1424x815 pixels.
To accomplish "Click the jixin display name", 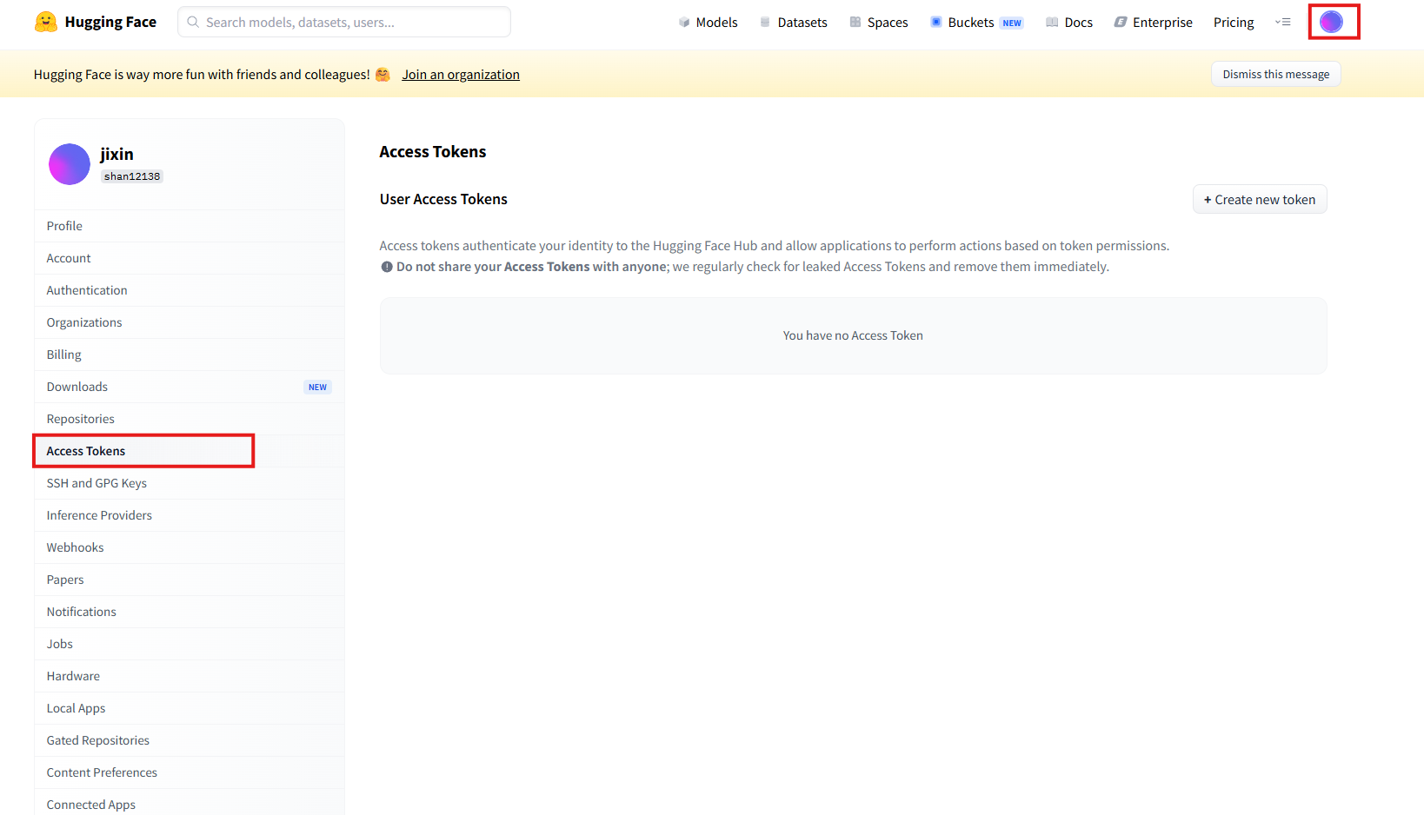I will pos(116,154).
